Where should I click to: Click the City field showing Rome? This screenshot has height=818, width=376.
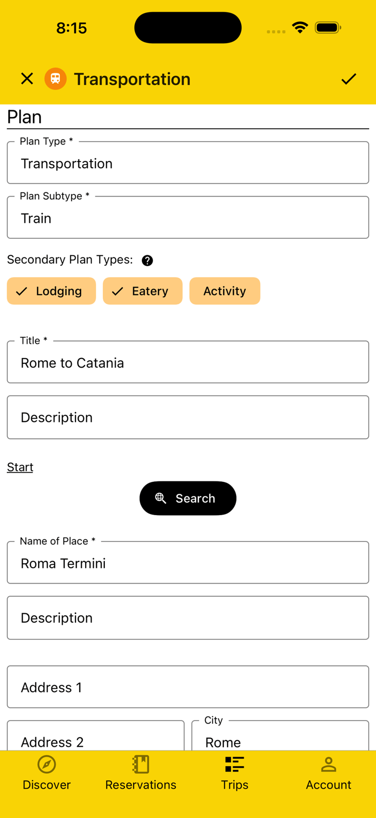click(280, 740)
